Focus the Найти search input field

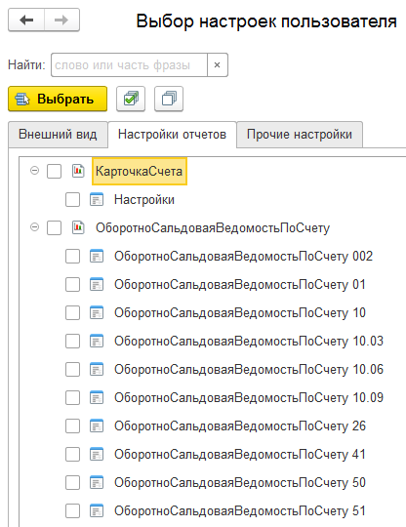[x=129, y=64]
